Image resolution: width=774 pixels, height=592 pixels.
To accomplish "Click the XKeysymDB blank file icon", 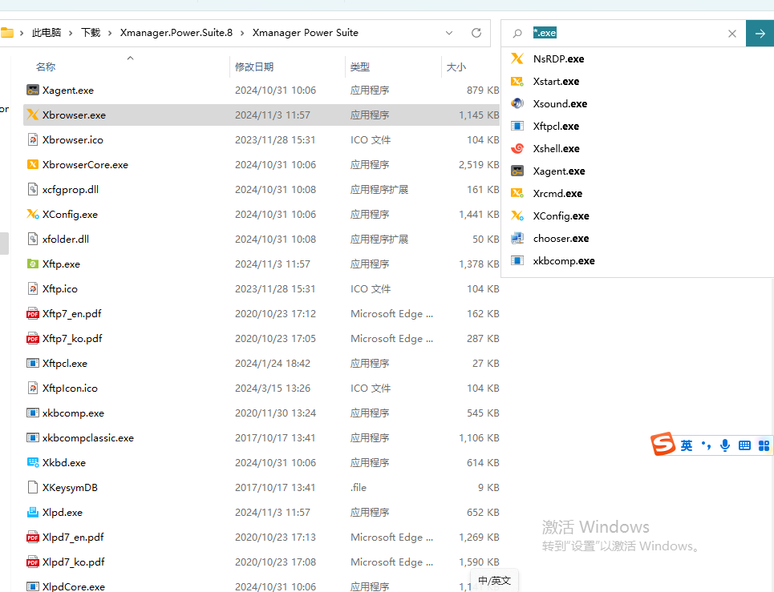I will coord(33,488).
